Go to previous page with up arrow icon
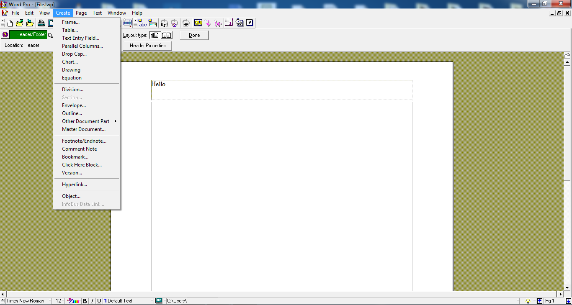 (x=540, y=301)
